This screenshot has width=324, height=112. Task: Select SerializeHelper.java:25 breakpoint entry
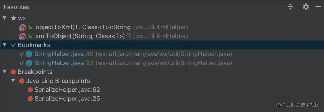67,99
